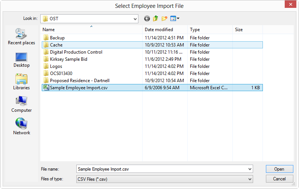299x189 pixels.
Task: Cancel the file selection dialog
Action: tap(279, 179)
